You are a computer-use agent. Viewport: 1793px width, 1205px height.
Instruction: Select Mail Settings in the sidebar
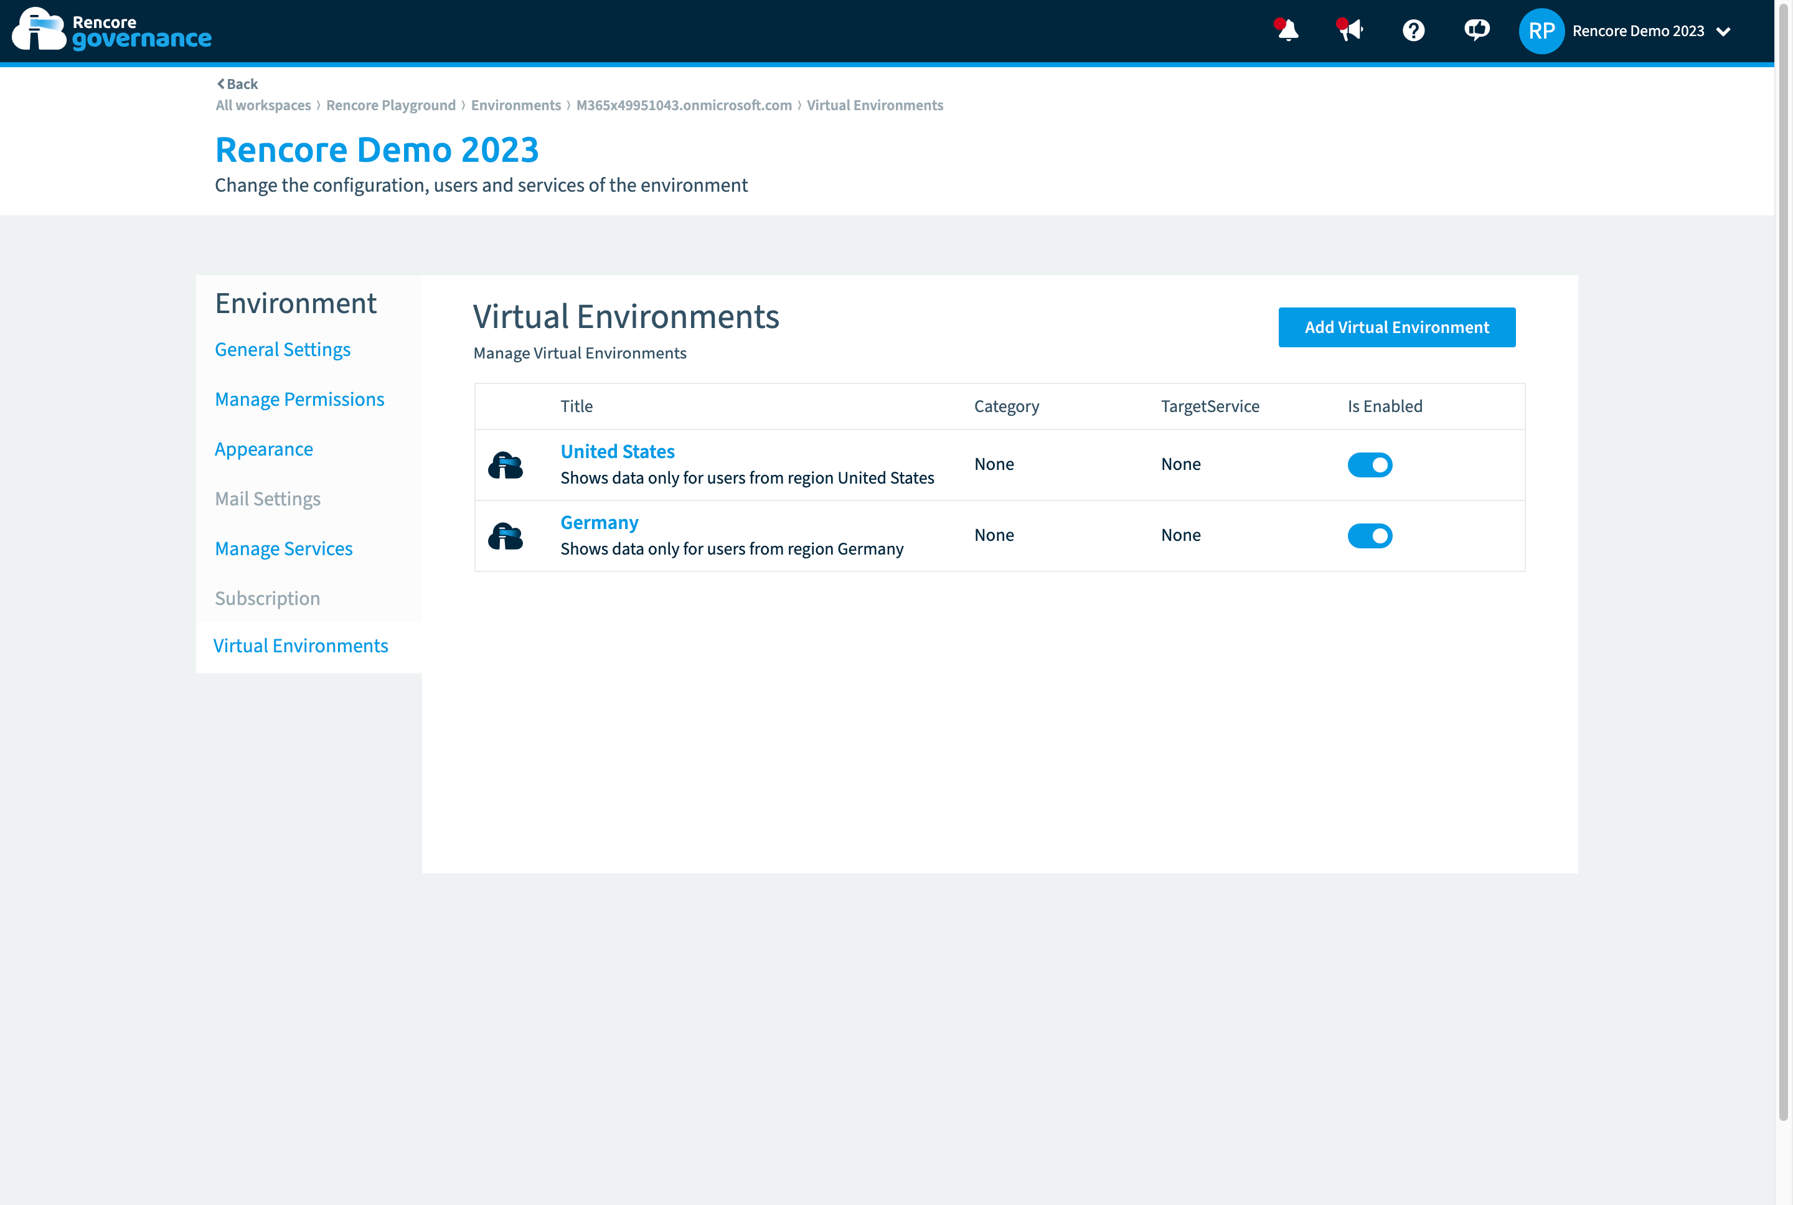[268, 500]
